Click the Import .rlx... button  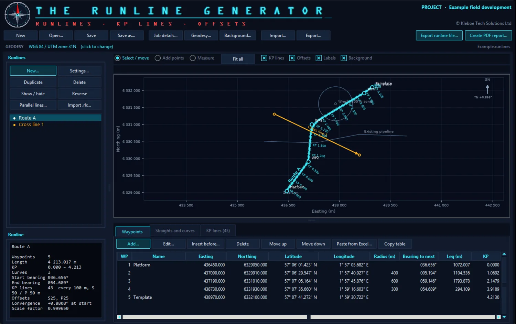click(x=79, y=105)
